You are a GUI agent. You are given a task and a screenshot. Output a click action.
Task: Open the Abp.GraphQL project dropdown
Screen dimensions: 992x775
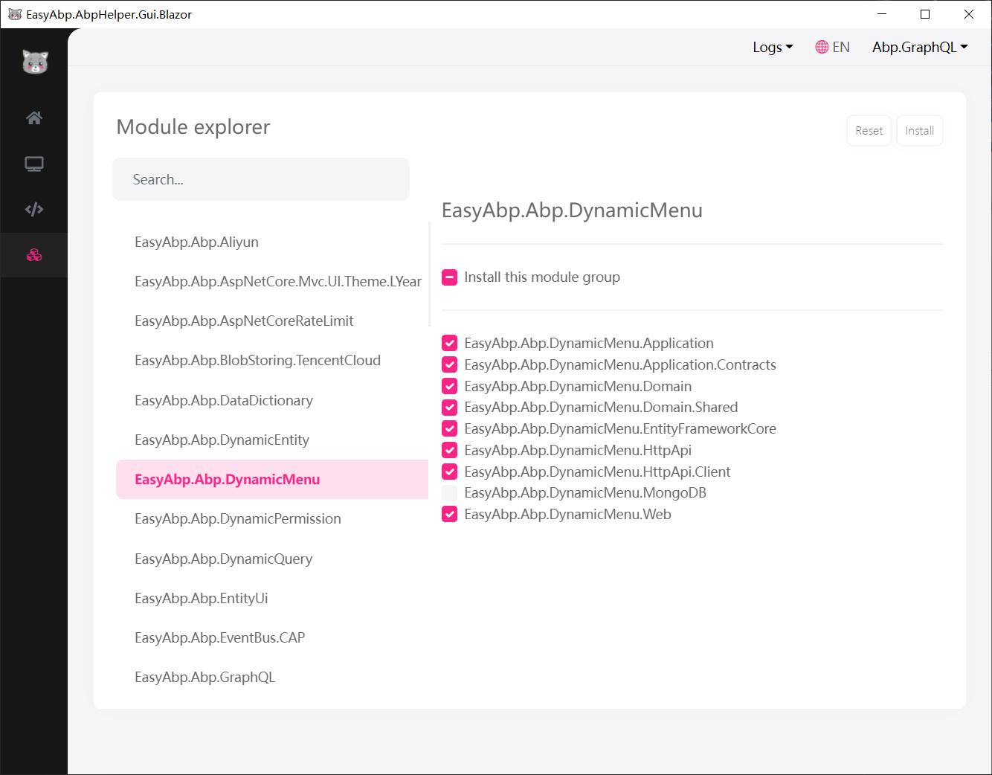pyautogui.click(x=920, y=47)
